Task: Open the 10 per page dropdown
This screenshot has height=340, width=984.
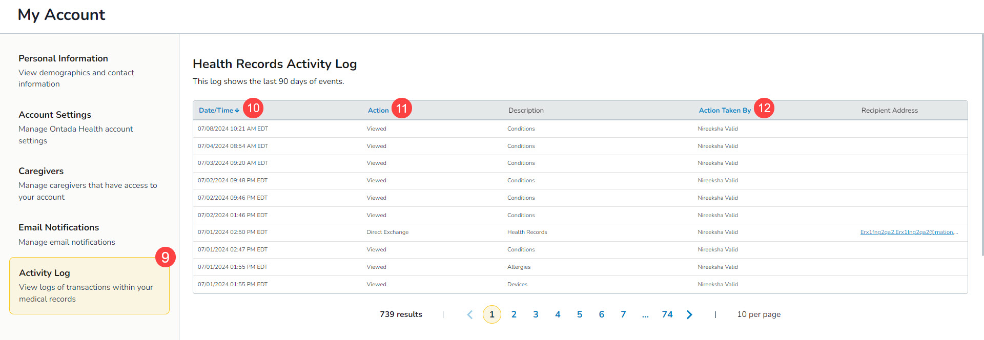Action: tap(758, 314)
